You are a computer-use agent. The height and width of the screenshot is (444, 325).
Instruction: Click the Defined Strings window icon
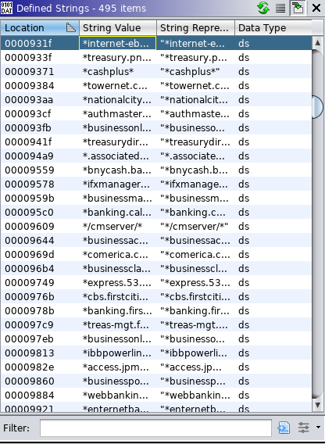pos(6,8)
